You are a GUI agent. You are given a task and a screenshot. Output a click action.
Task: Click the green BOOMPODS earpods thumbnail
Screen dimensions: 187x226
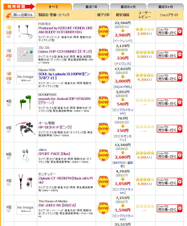pos(25,102)
